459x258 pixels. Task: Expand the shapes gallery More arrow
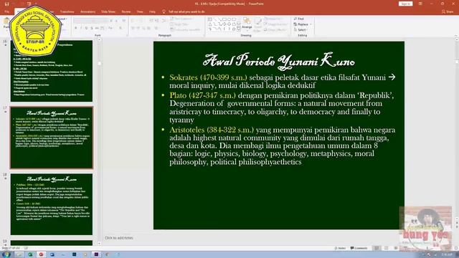coord(239,29)
